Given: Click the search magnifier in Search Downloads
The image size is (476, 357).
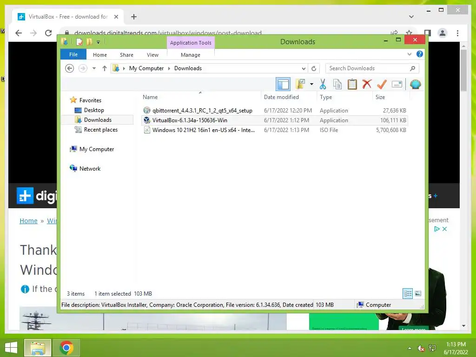Looking at the screenshot, I should pyautogui.click(x=412, y=68).
